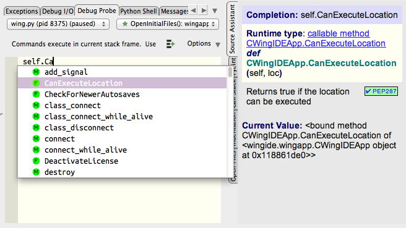
Task: Click the M icon next to destroy
Action: coord(37,172)
